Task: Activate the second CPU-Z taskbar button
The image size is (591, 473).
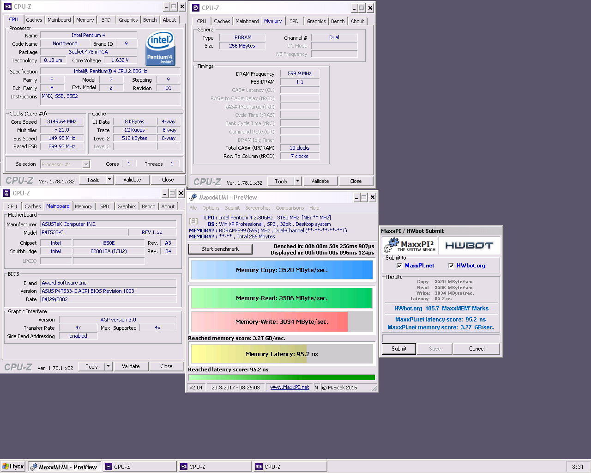Action: [x=215, y=467]
